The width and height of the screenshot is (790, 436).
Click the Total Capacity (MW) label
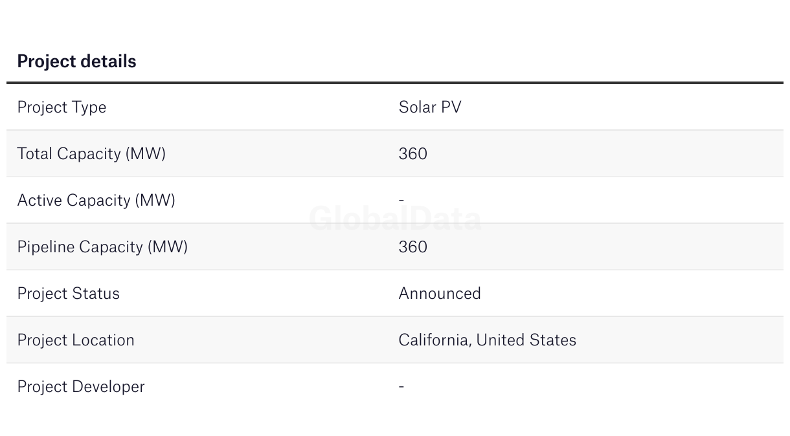pos(91,154)
